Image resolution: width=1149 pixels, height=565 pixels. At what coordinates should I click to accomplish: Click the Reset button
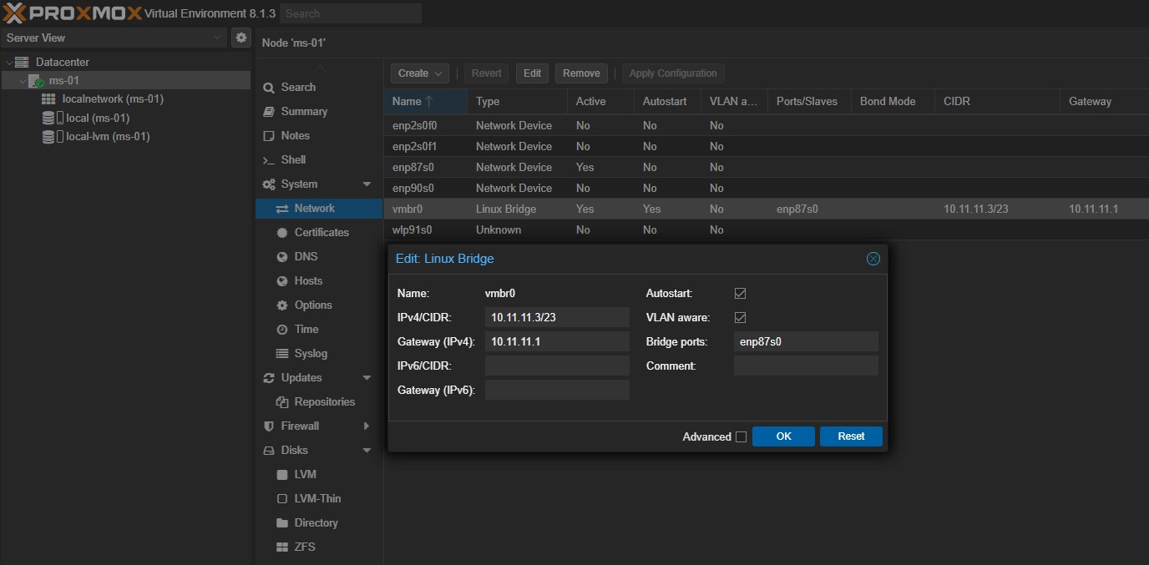851,436
